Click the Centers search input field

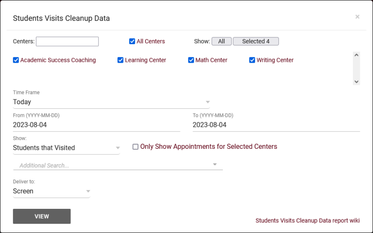pos(67,41)
